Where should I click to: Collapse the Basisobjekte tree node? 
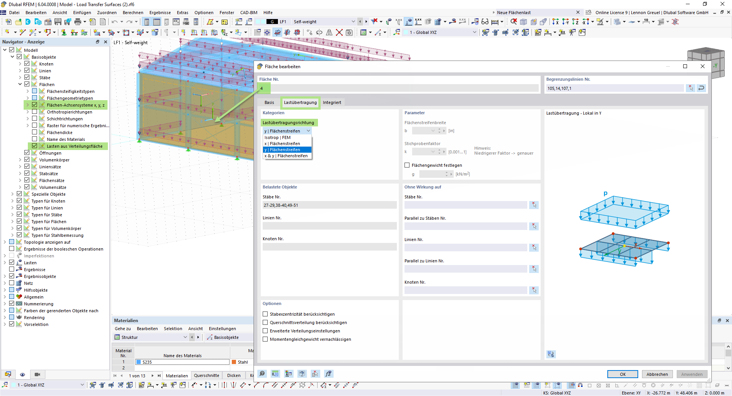coord(12,57)
